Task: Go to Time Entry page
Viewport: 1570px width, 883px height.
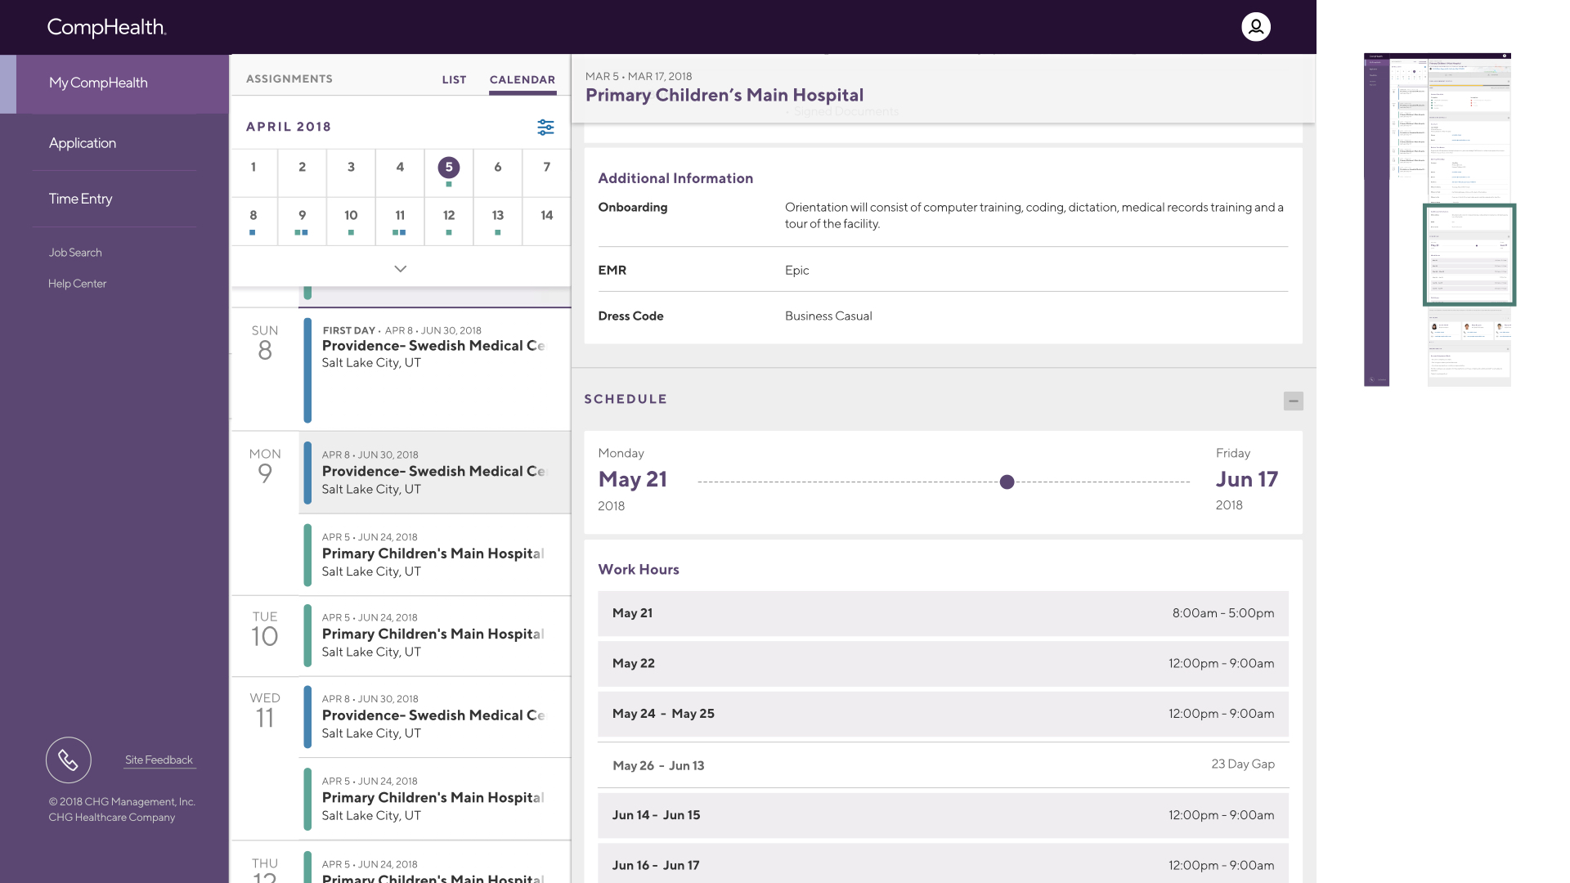Action: click(x=80, y=199)
